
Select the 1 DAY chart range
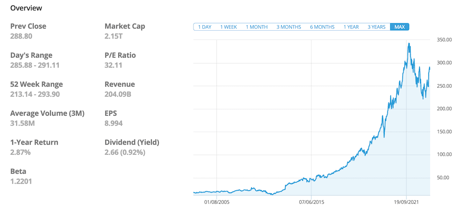click(x=205, y=27)
